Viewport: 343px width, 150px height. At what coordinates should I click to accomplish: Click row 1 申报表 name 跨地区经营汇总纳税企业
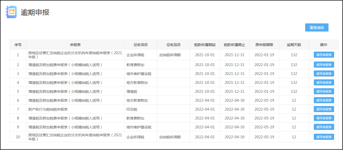point(75,55)
